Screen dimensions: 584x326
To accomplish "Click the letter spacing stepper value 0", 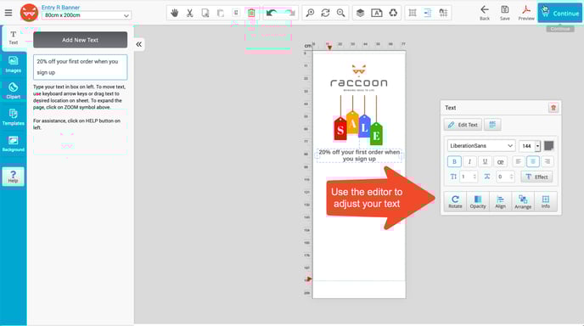I will 505,177.
